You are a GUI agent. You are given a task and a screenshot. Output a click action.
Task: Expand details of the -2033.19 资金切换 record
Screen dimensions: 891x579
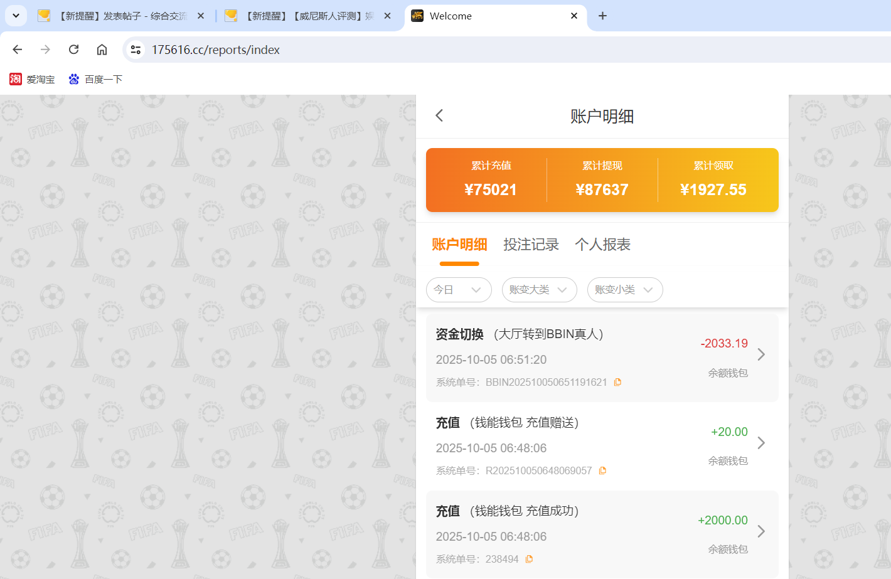761,354
